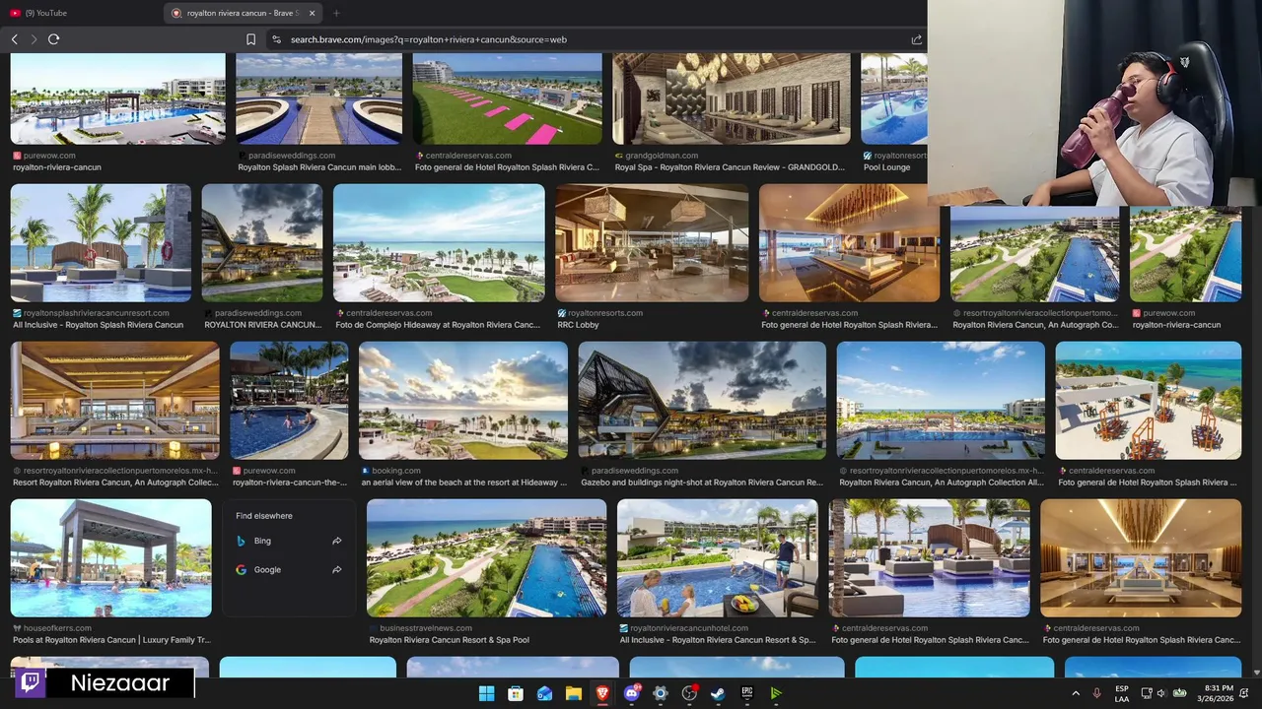Viewport: 1262px width, 709px height.
Task: Open Discord from the taskbar
Action: pyautogui.click(x=632, y=693)
